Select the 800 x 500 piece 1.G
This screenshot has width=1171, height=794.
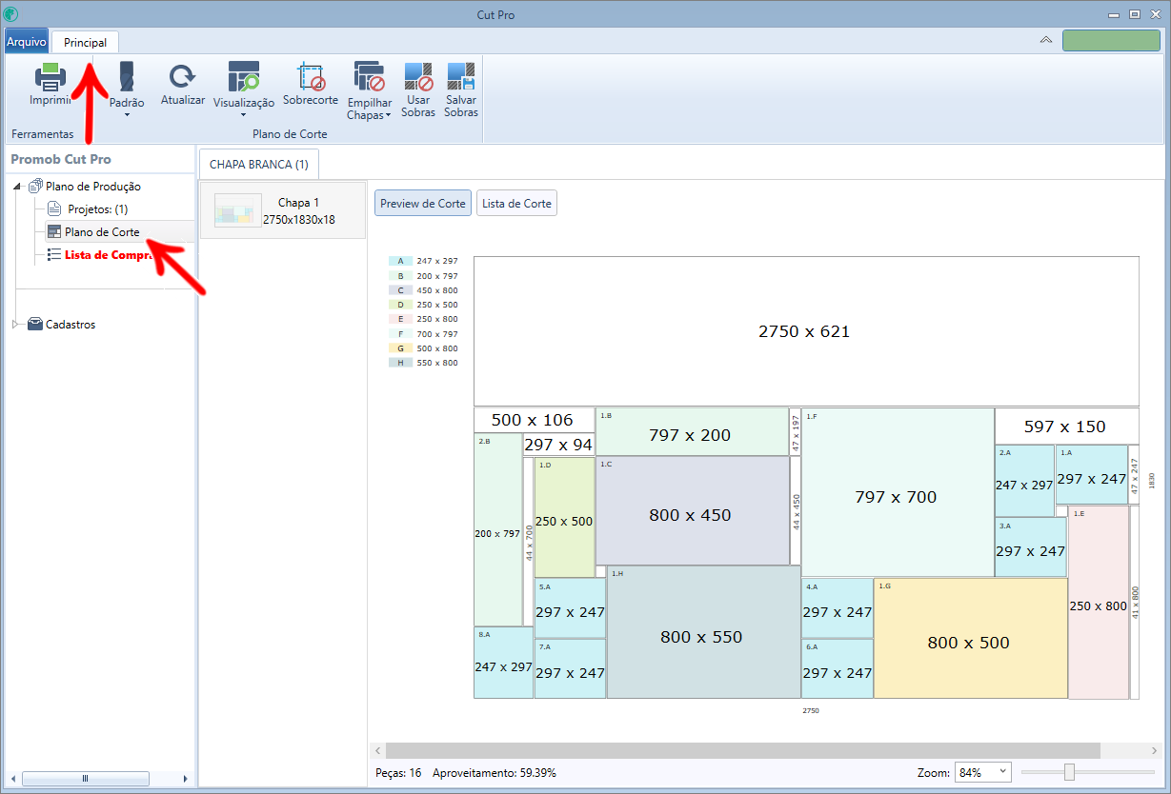point(970,638)
